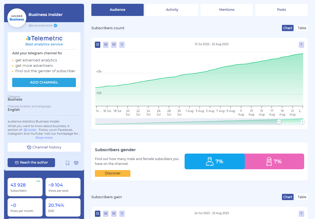Image resolution: width=315 pixels, height=219 pixels.
Task: Click the date range 13 Jul 2023 - 23 Aug 2023
Action: point(211,44)
